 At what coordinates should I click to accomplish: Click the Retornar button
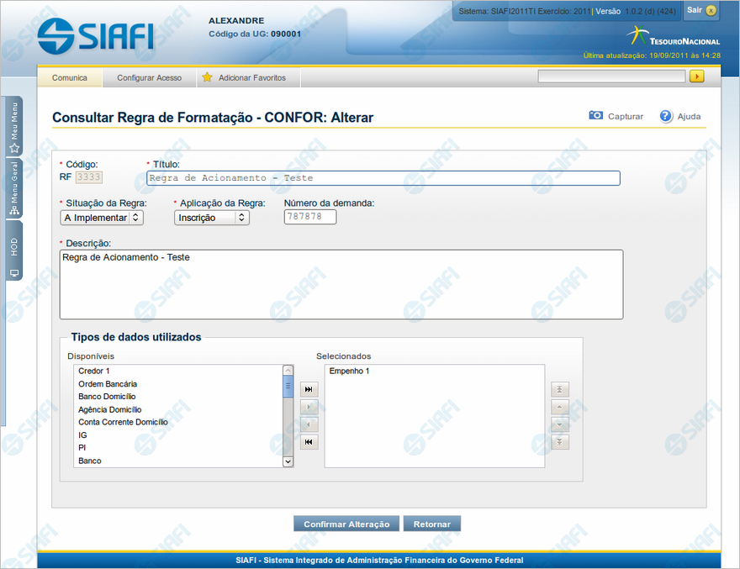(432, 524)
